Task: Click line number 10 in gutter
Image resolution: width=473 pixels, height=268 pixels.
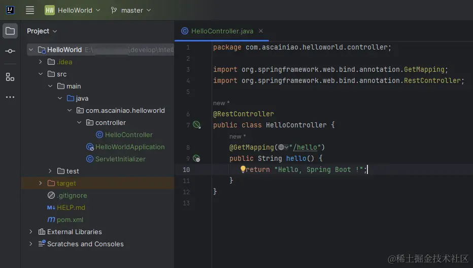Action: pos(186,169)
